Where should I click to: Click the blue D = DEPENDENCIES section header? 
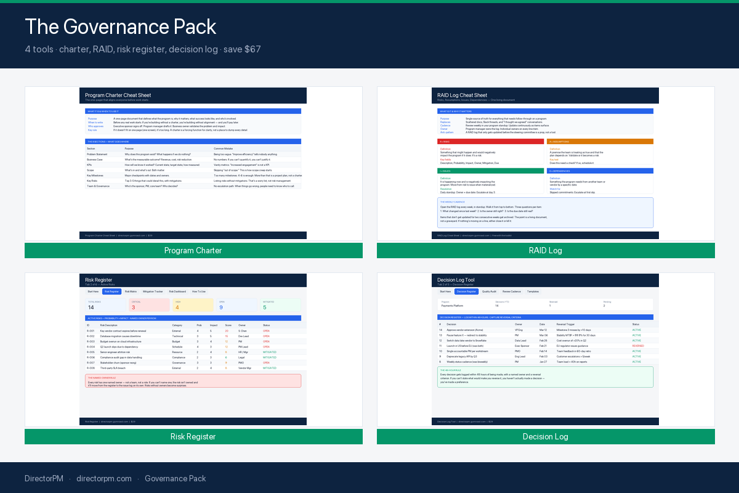(x=600, y=171)
